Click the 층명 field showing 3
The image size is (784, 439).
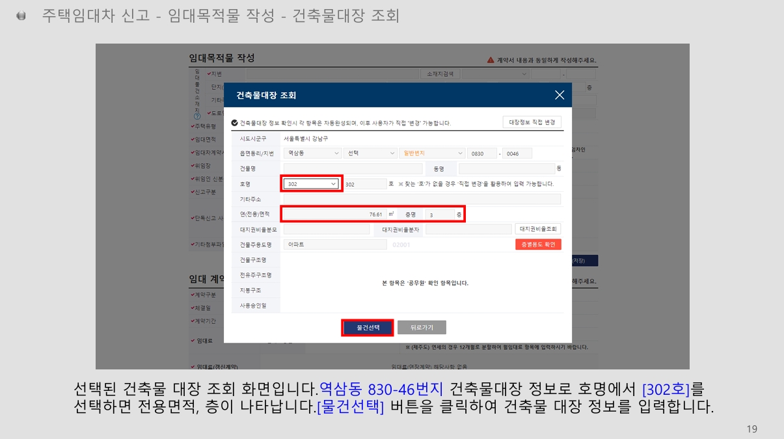click(x=440, y=214)
